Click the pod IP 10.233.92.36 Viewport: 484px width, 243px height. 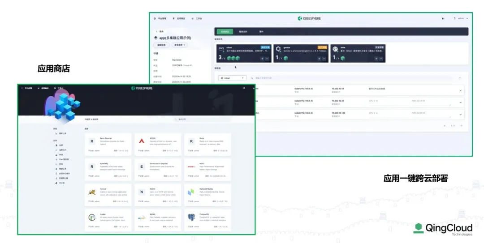pos(338,101)
